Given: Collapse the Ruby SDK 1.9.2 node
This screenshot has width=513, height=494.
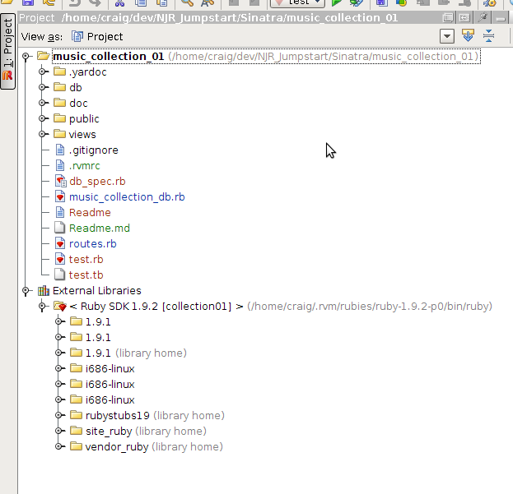Looking at the screenshot, I should [42, 307].
